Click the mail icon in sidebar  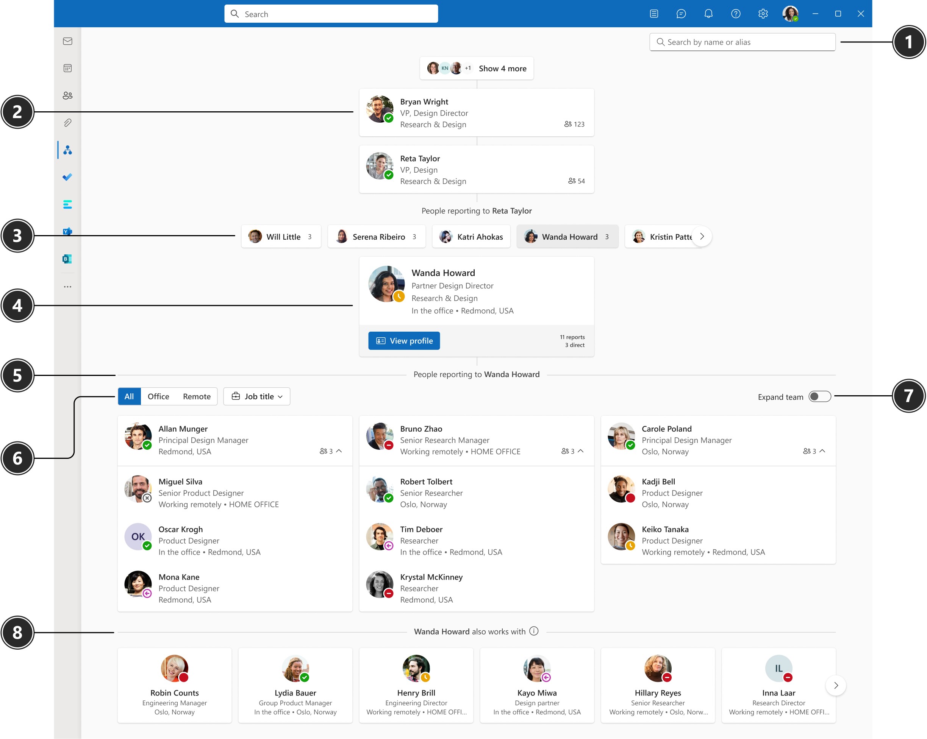(x=68, y=41)
